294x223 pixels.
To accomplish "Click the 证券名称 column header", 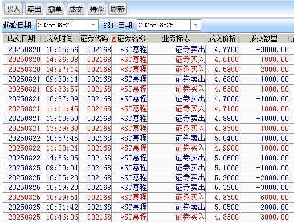I will tap(131, 39).
